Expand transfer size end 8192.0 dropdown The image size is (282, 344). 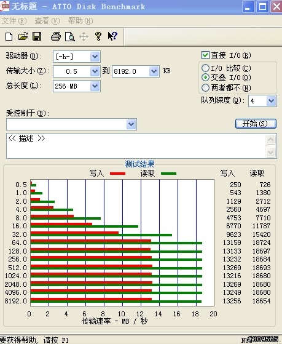(x=154, y=71)
